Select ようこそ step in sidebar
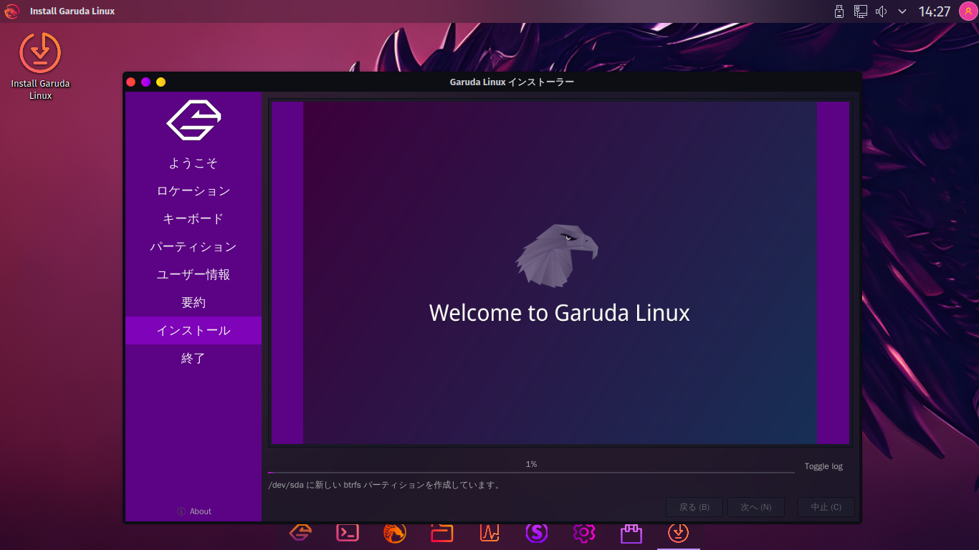 tap(194, 163)
